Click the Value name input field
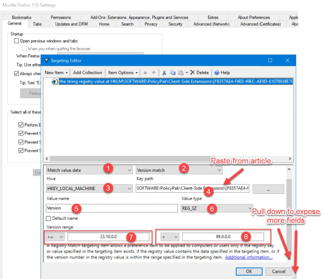 click(x=112, y=208)
